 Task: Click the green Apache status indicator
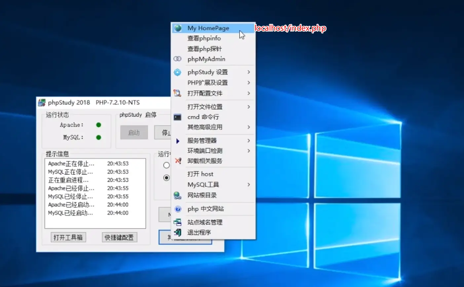point(98,125)
